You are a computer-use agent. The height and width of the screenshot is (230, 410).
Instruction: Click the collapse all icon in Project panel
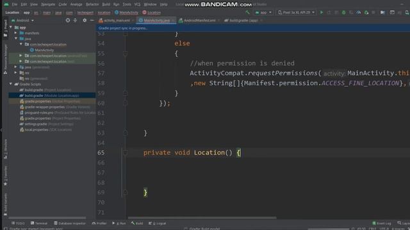coord(76,20)
